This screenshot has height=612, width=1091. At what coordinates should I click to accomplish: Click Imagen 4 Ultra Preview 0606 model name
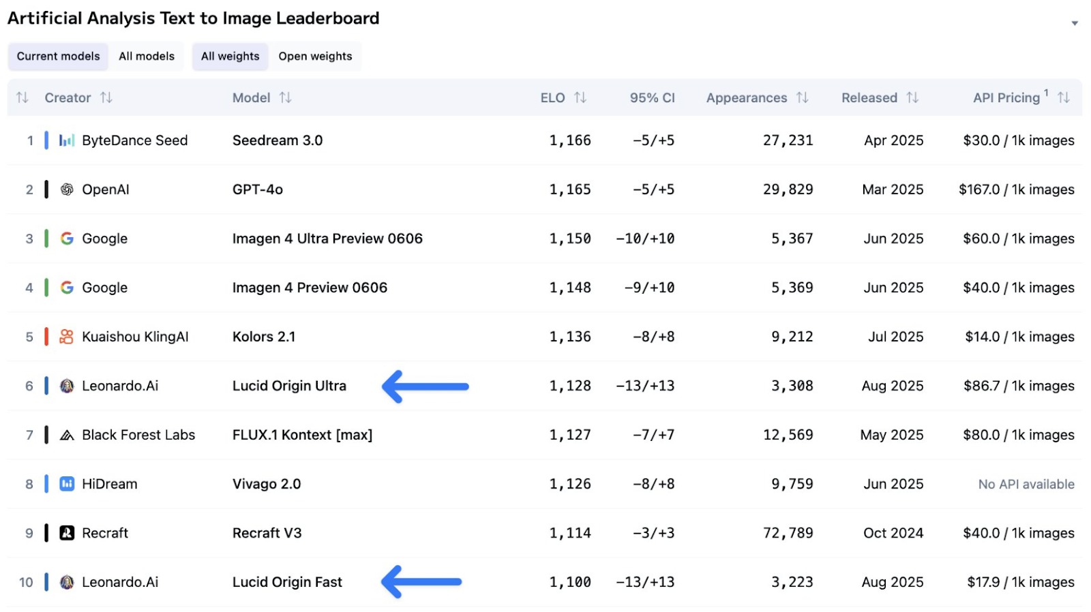(327, 239)
